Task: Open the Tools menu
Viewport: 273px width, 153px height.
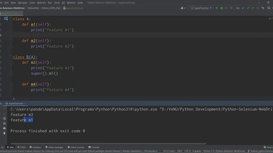Action: pyautogui.click(x=57, y=3)
